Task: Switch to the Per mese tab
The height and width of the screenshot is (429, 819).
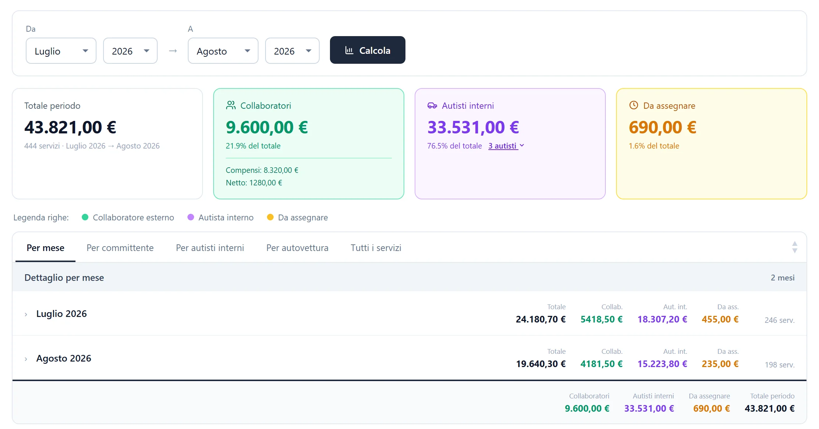Action: 45,248
